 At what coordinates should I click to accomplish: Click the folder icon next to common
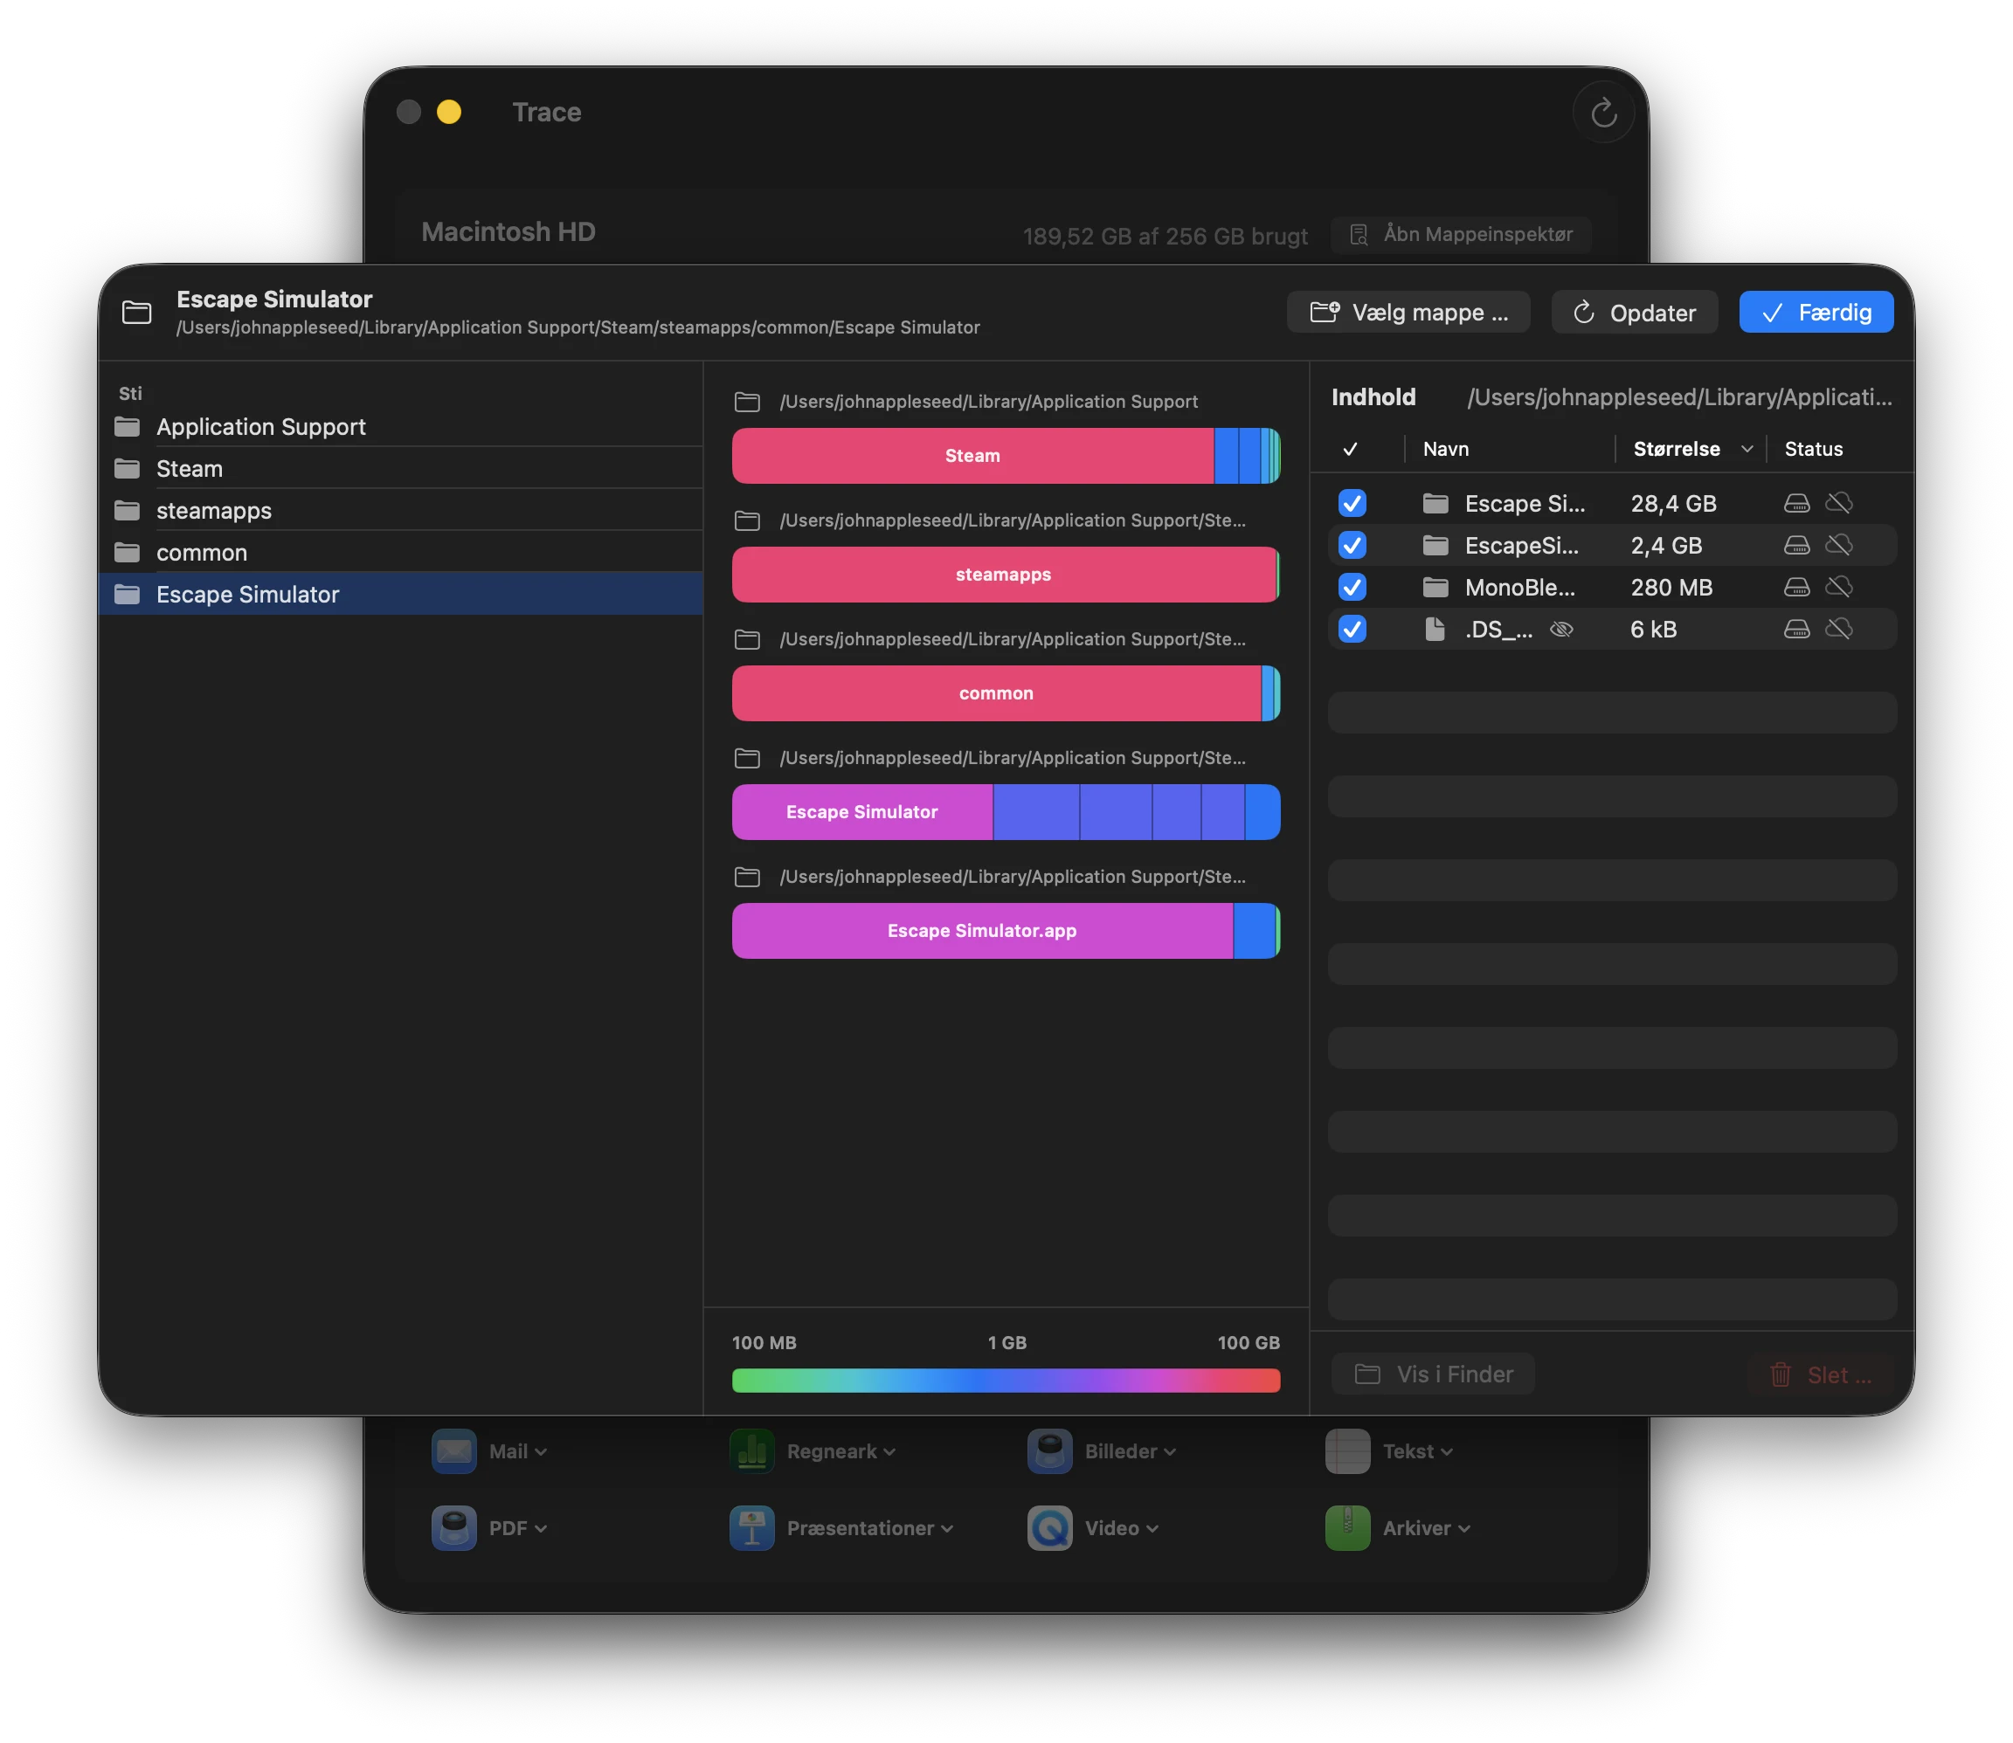coord(128,553)
